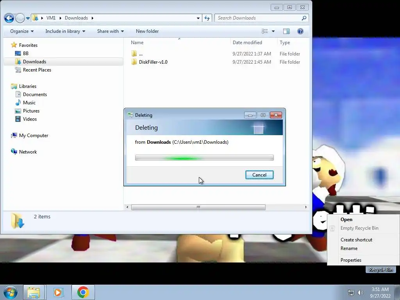Click Cancel in the Deleting dialog
The width and height of the screenshot is (400, 300).
click(x=259, y=175)
